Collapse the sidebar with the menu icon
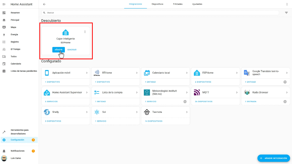This screenshot has height=164, width=292. 4,4
